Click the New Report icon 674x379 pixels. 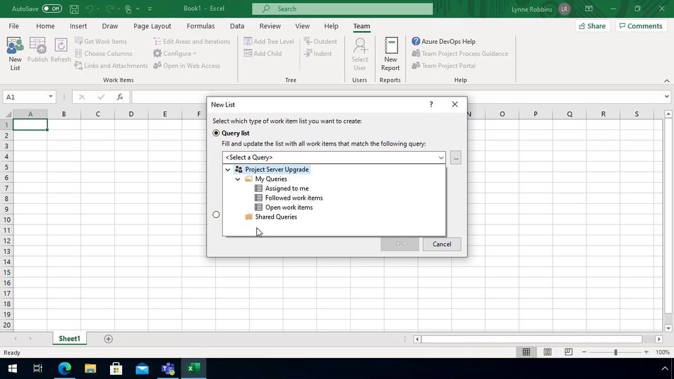tap(391, 54)
